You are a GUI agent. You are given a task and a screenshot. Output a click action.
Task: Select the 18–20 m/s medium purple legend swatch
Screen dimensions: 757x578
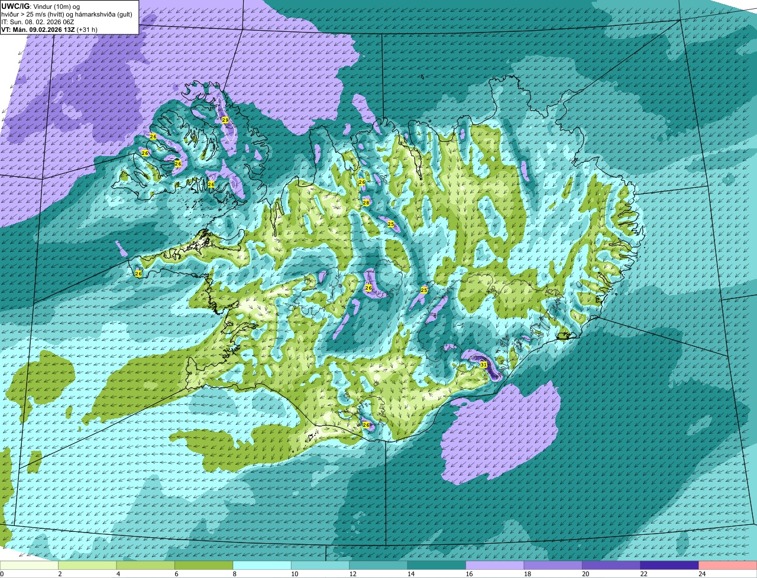554,565
